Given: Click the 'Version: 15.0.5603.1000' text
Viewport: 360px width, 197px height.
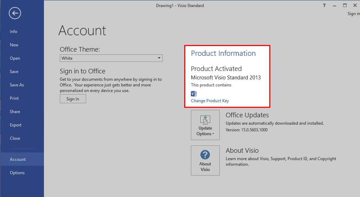Looking at the screenshot, I should [x=246, y=130].
